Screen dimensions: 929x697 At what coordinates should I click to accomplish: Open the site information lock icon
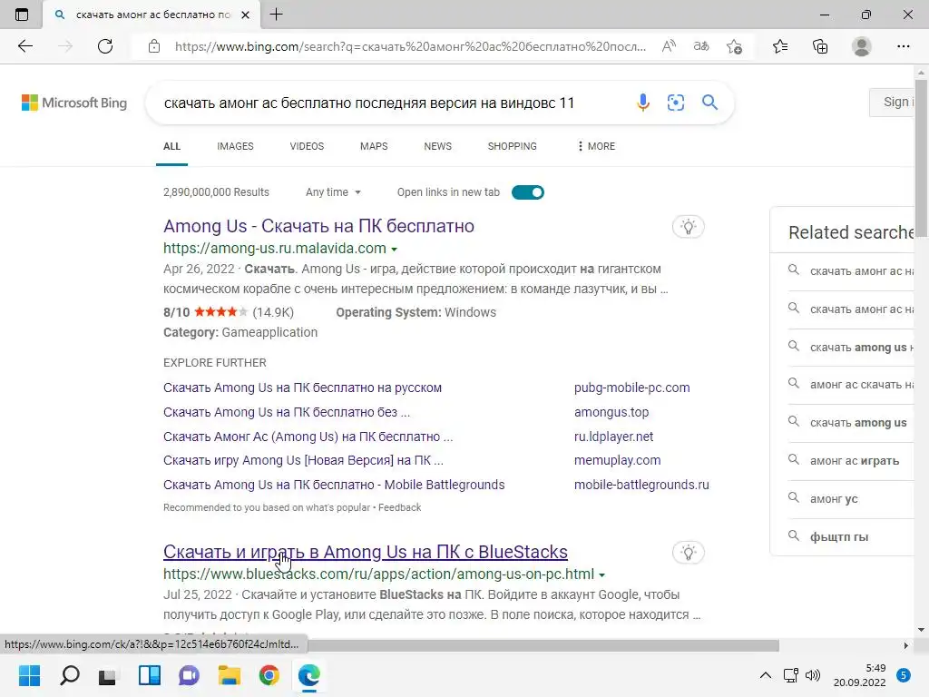pos(154,46)
